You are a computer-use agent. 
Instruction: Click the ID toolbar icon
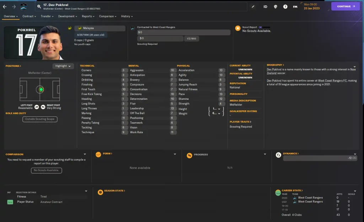tap(265, 7)
